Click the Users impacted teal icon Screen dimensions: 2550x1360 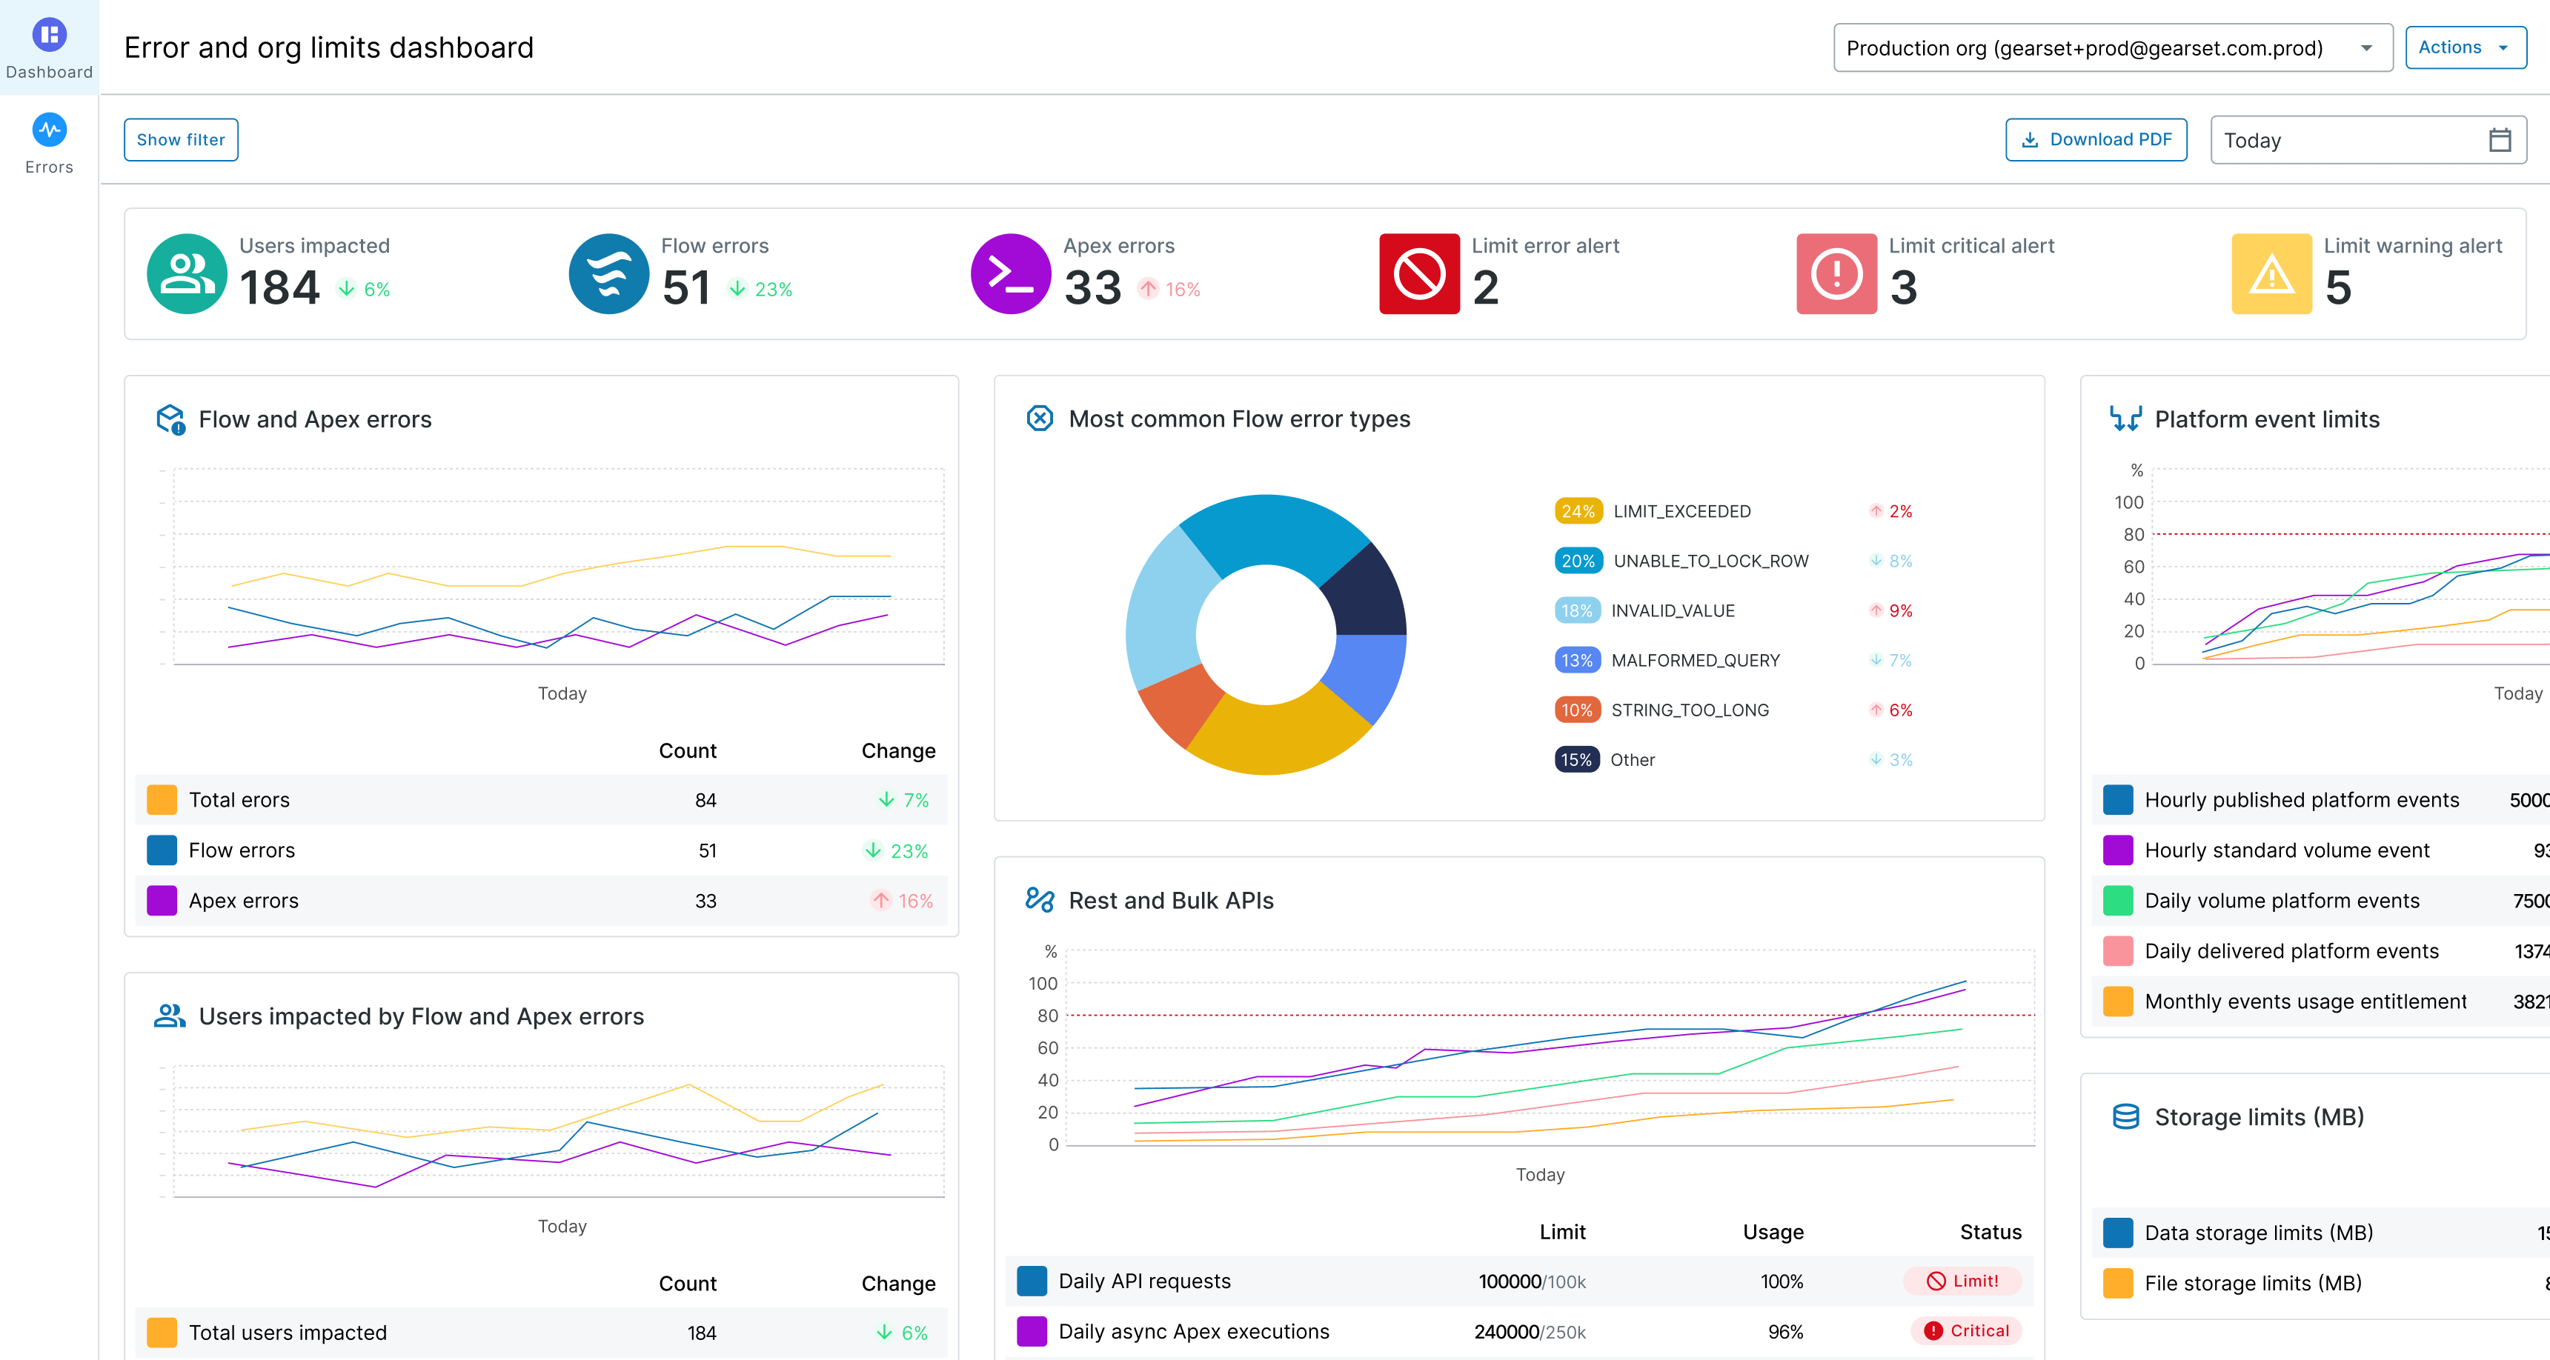[186, 274]
